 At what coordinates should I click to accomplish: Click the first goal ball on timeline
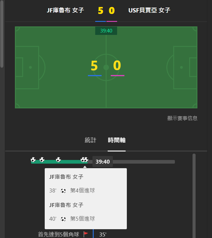pyautogui.click(x=33, y=160)
